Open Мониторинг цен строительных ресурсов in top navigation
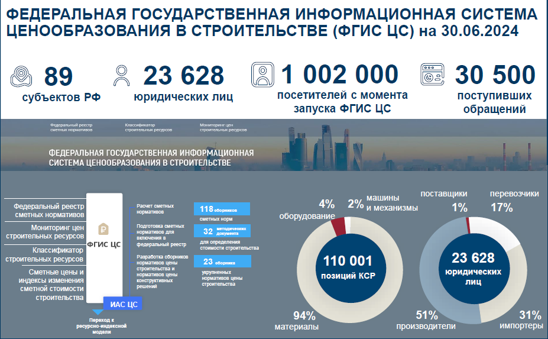 tap(223, 127)
